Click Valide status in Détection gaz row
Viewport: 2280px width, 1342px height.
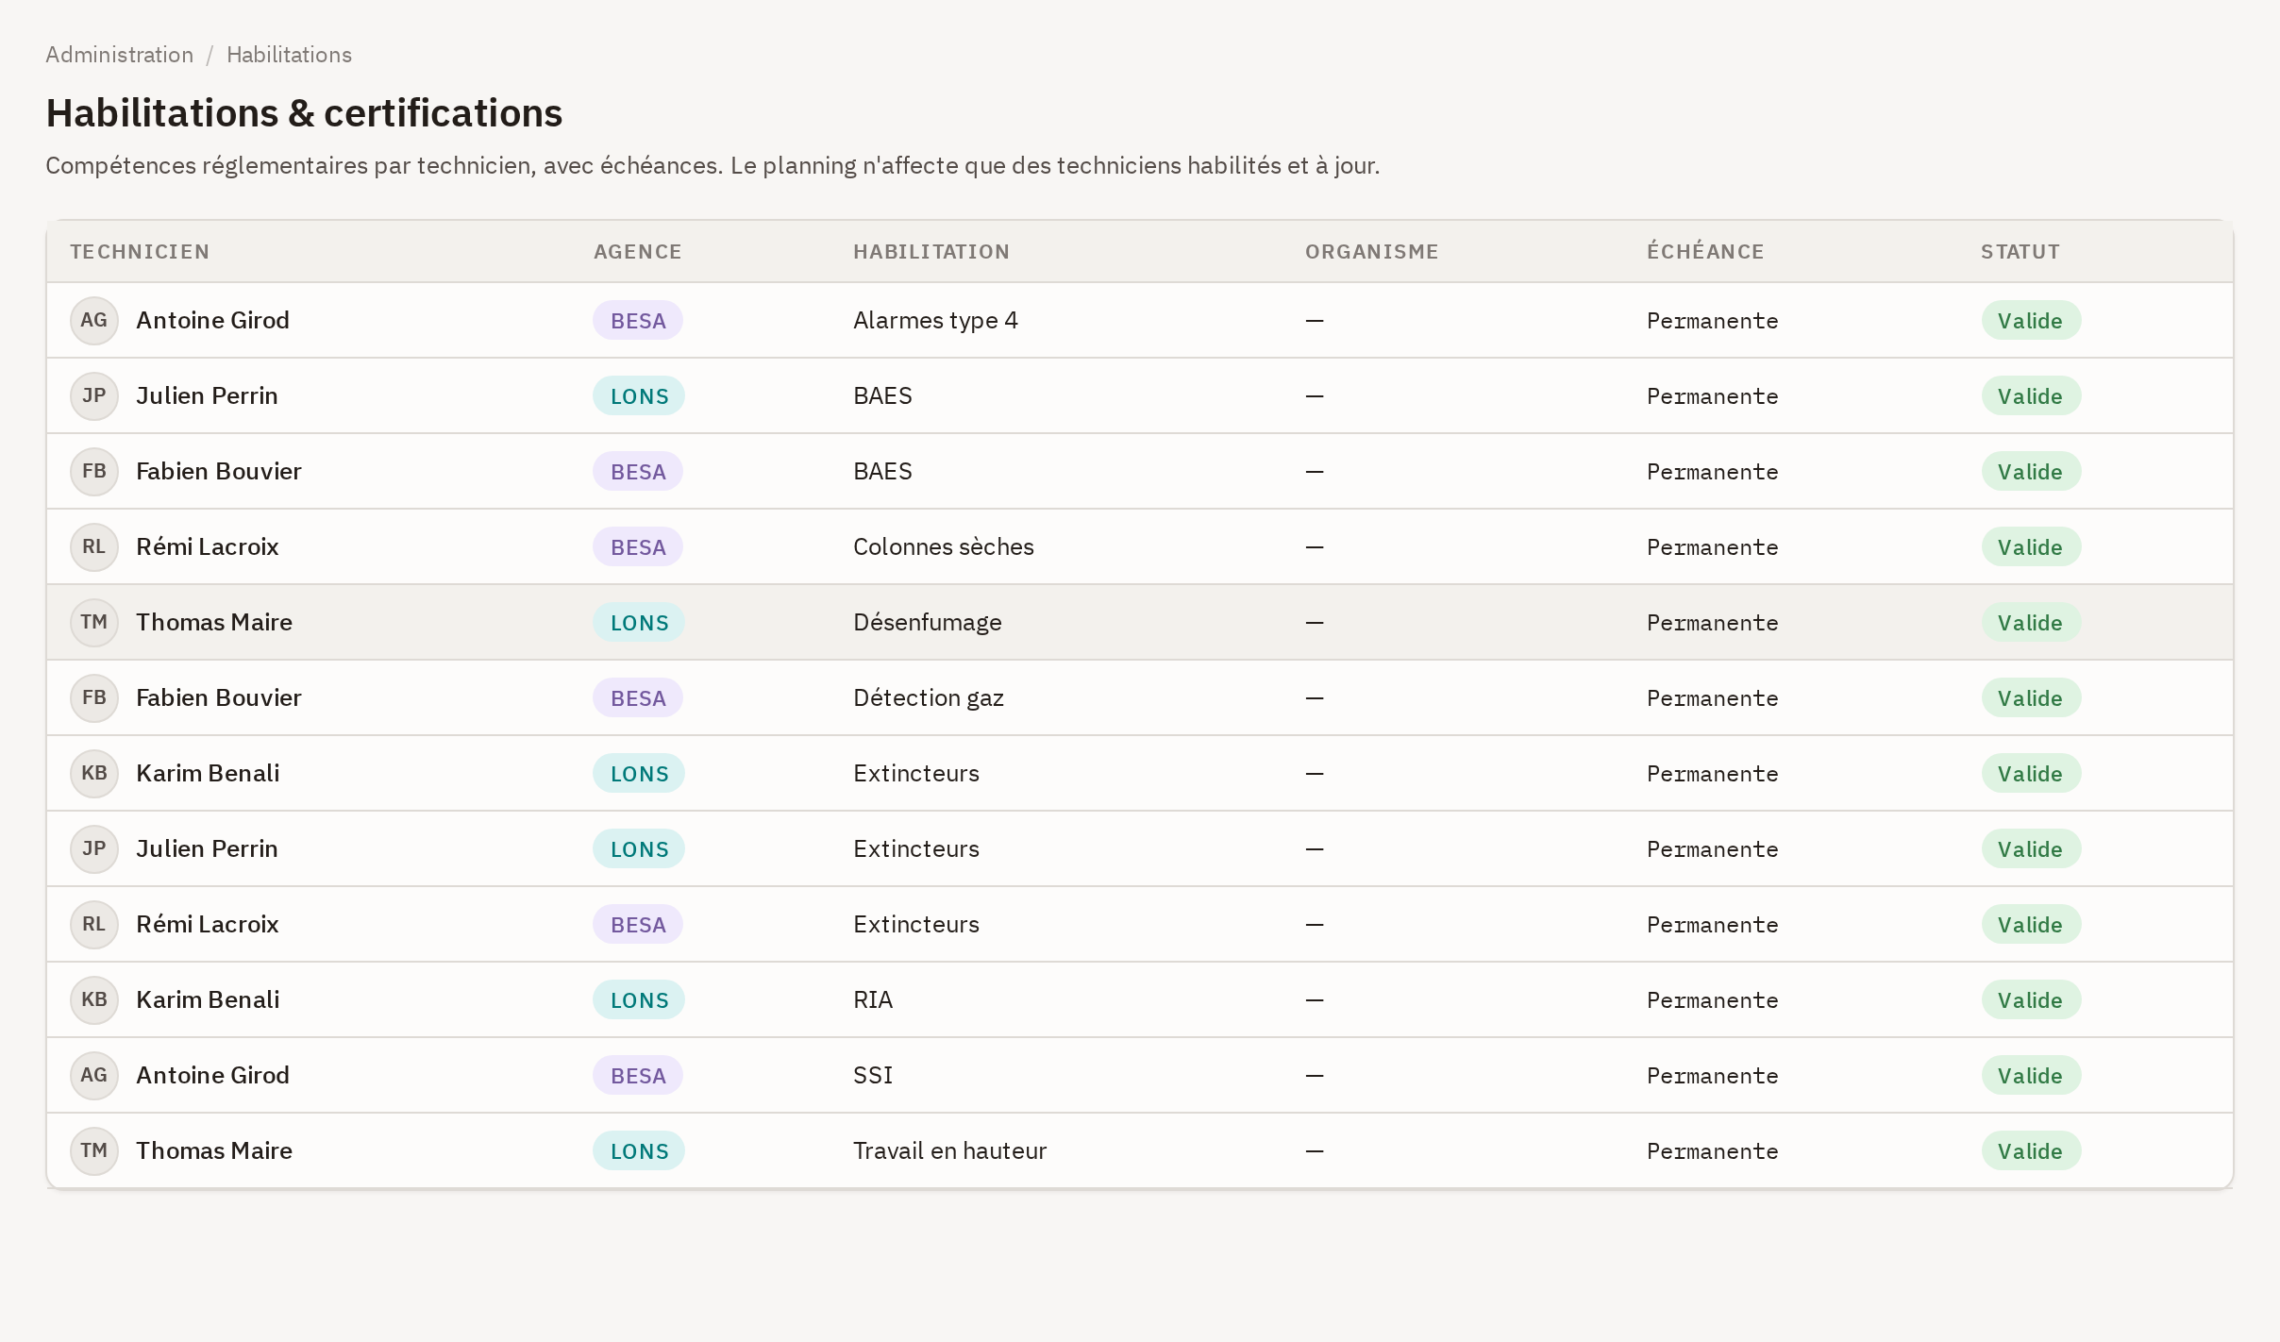click(2031, 697)
